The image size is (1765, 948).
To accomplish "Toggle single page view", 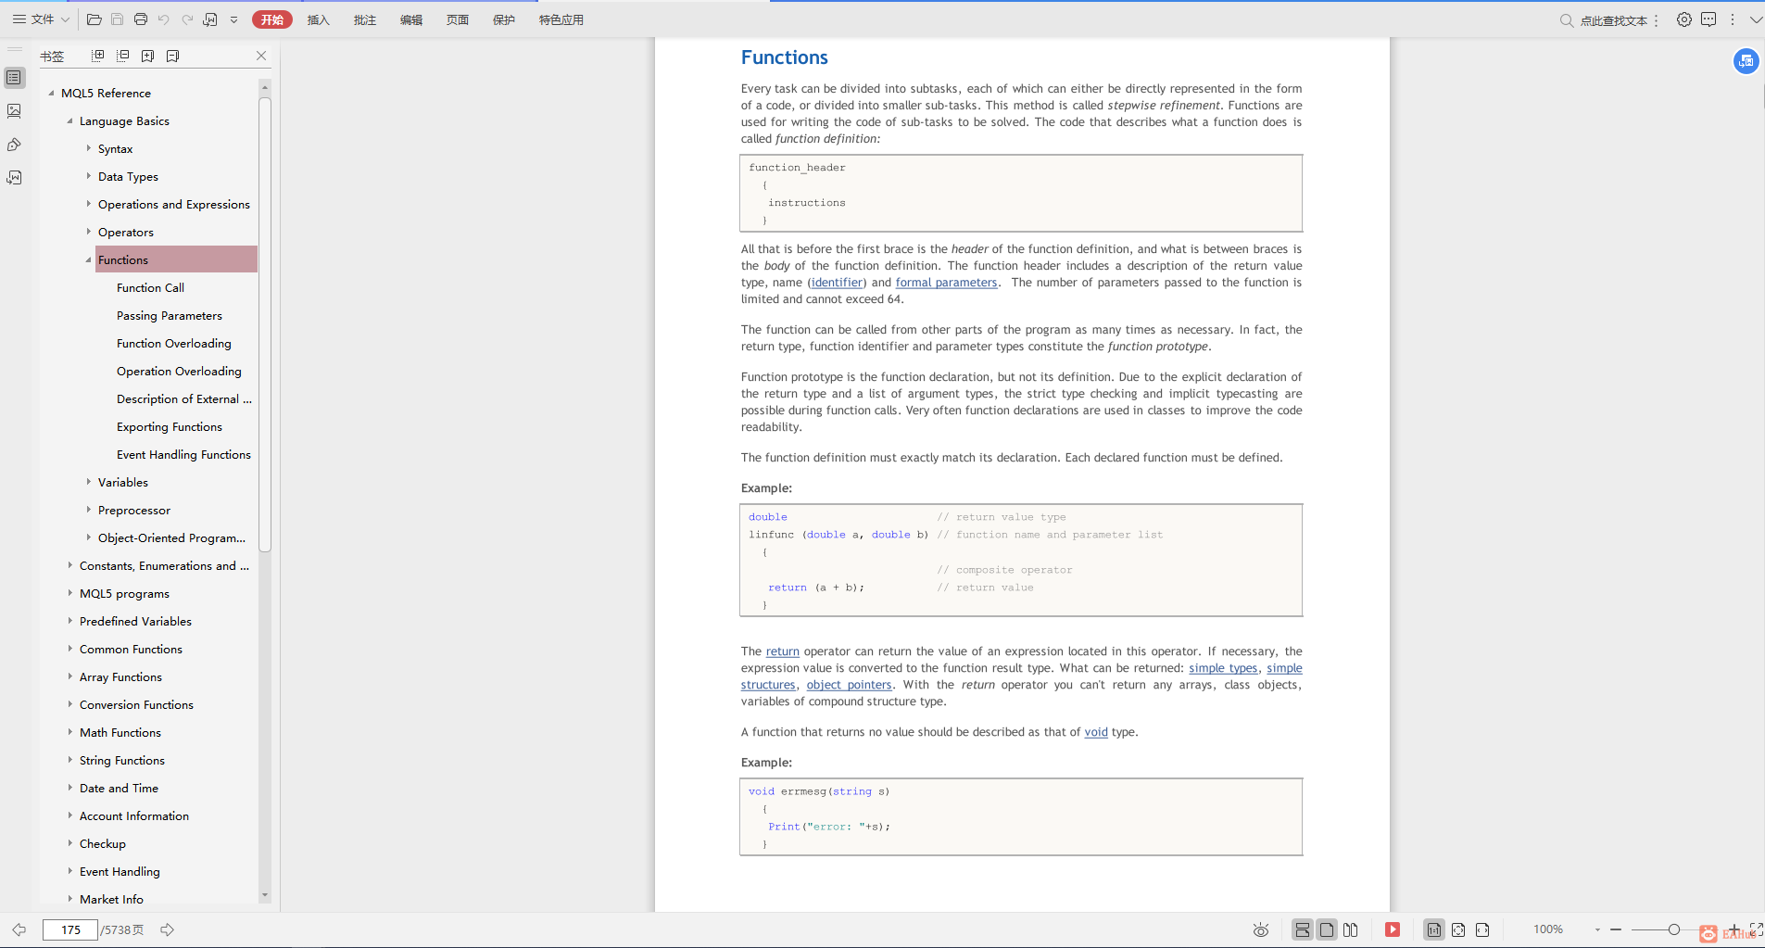I will tap(1327, 929).
